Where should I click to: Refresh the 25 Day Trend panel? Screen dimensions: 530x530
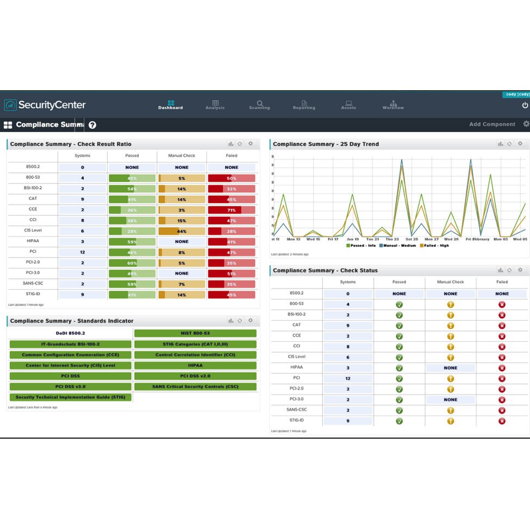point(509,144)
